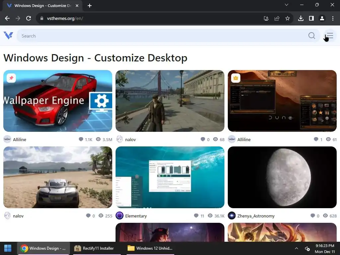Close the Windows Design tab
Image resolution: width=340 pixels, height=255 pixels.
point(77,6)
